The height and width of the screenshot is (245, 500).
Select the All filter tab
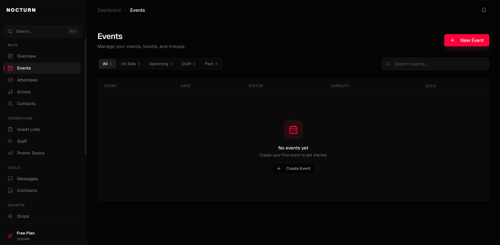[x=107, y=64]
